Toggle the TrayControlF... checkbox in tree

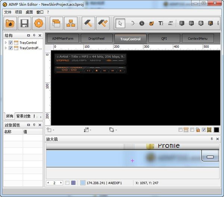[x=11, y=48]
